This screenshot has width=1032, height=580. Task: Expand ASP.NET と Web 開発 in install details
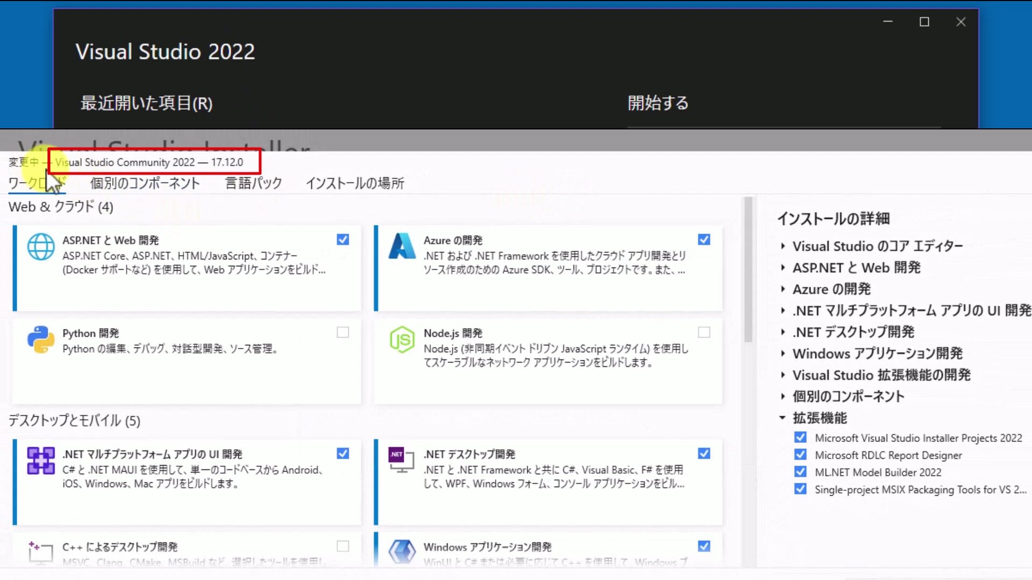783,267
